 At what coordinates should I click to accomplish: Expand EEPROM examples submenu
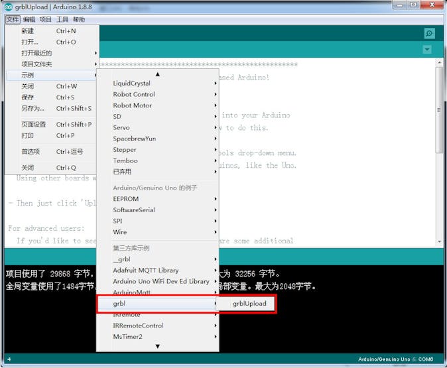[x=158, y=199]
